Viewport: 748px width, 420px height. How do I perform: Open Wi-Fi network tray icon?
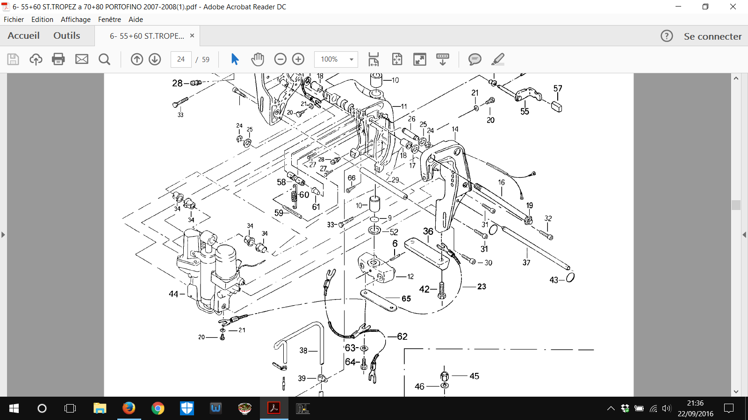pyautogui.click(x=653, y=409)
